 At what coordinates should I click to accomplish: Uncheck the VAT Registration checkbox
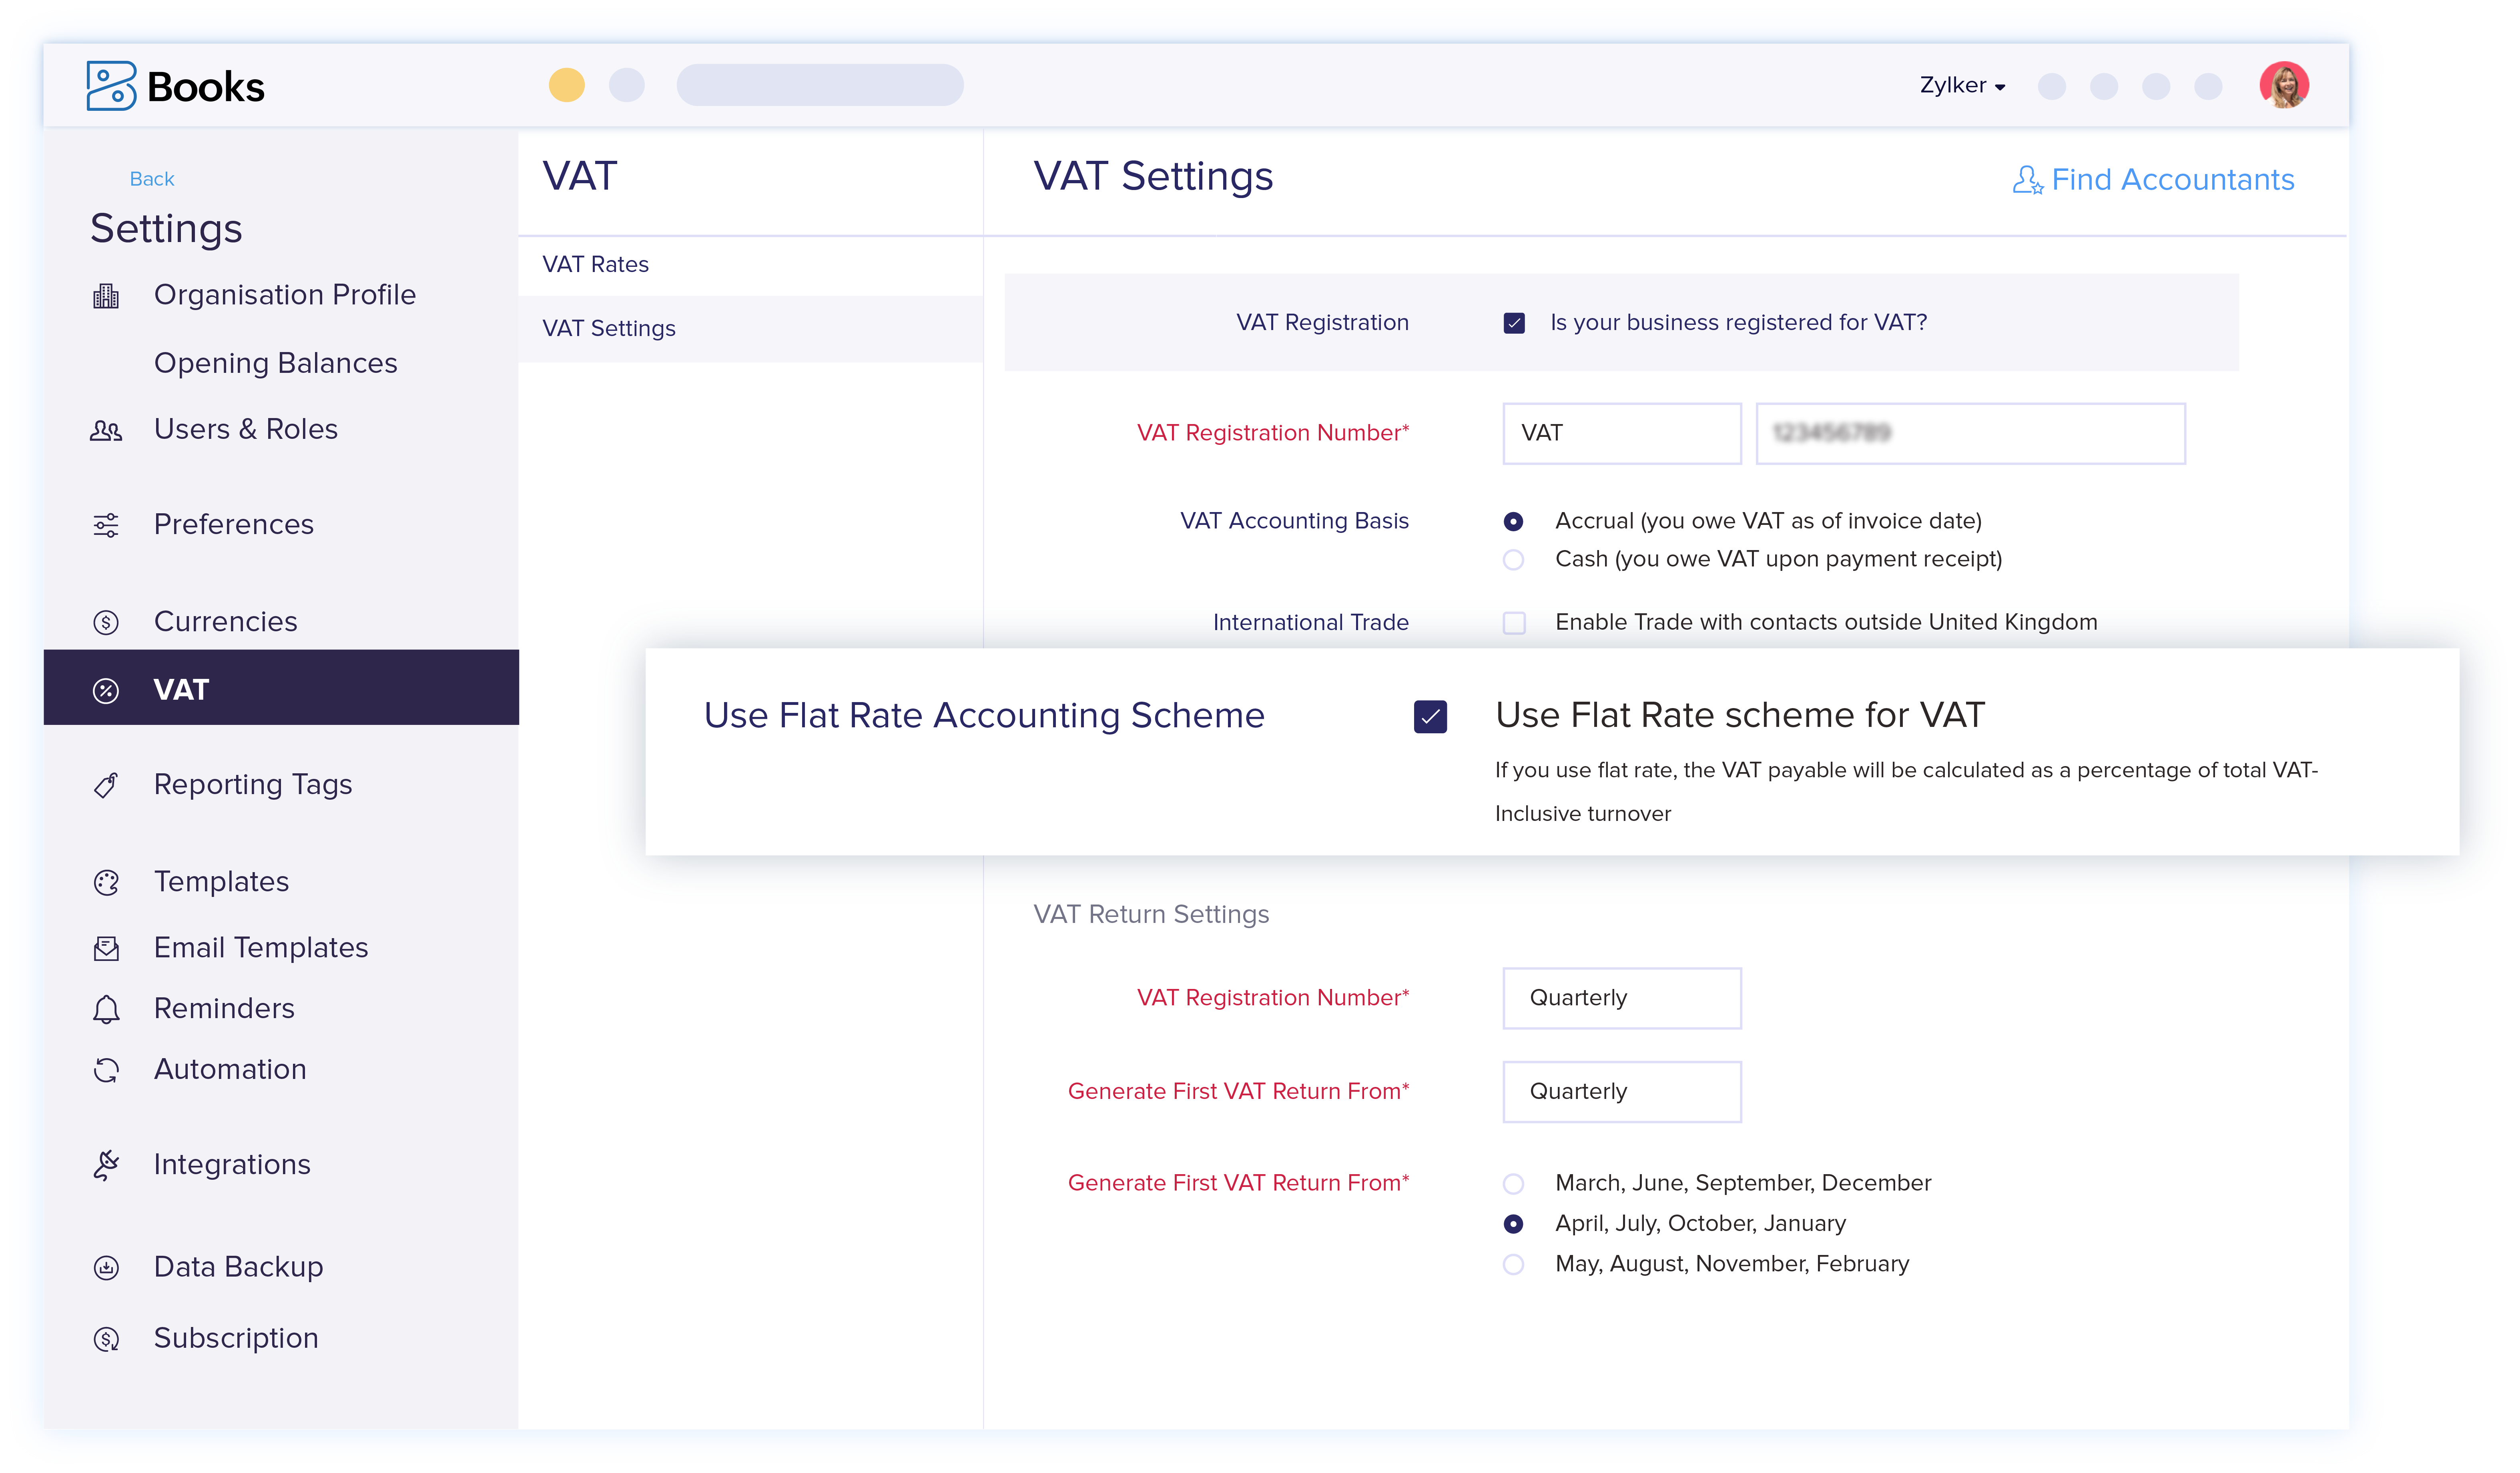1514,322
